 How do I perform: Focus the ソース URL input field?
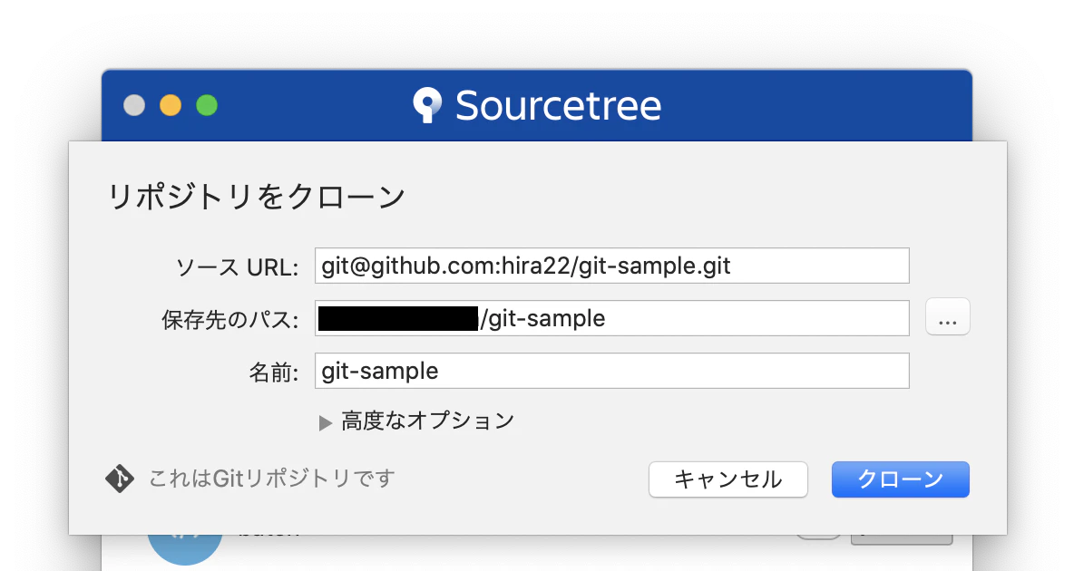[611, 265]
